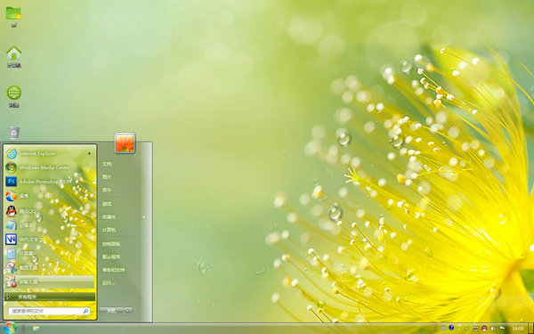Viewport: 534px width, 334px height.
Task: Open the Notepad entry below QQ
Action: point(50,225)
